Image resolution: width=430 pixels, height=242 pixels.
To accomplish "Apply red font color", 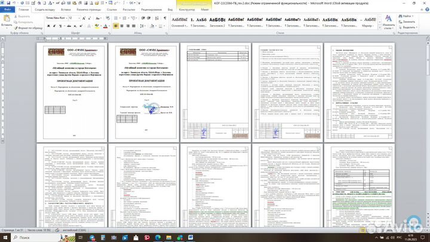I will [x=105, y=26].
